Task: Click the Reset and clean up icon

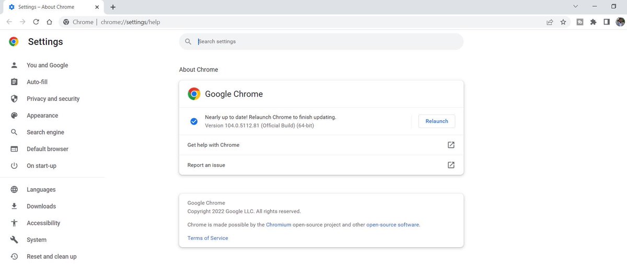Action: (15, 257)
